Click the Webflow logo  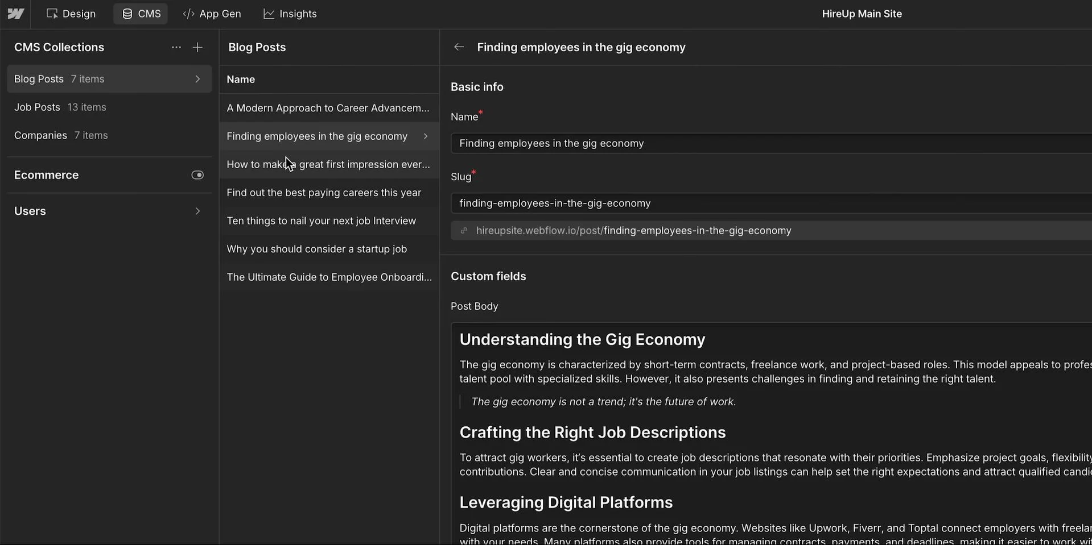click(15, 13)
